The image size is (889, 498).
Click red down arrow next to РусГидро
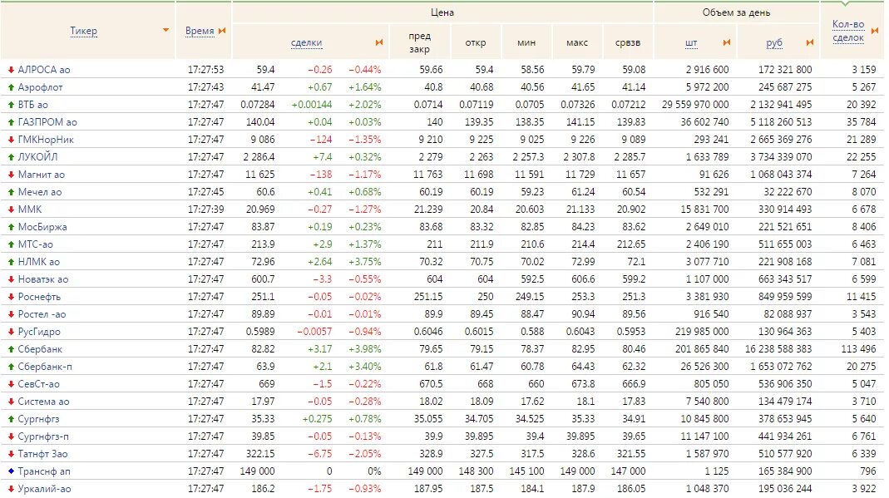pos(11,332)
